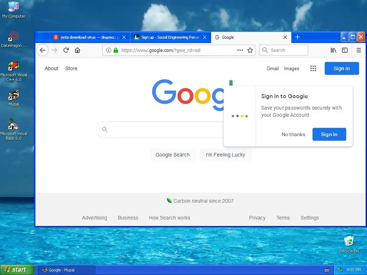The width and height of the screenshot is (367, 275).
Task: Select the Google tab
Action: click(251, 37)
